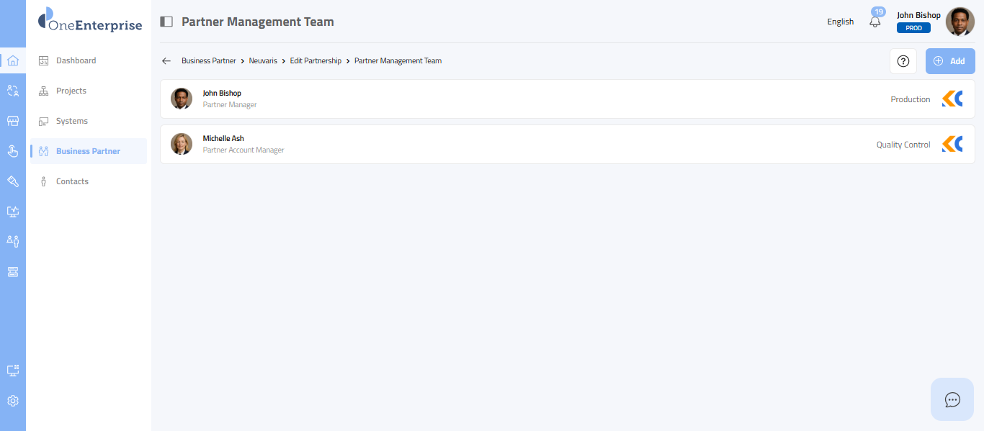Select Systems in the side menu
Image resolution: width=984 pixels, height=431 pixels.
[x=71, y=121]
